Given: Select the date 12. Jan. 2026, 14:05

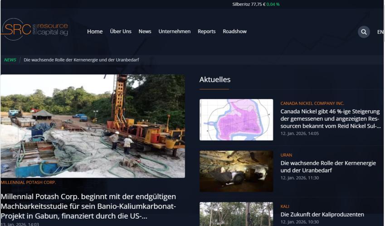Looking at the screenshot, I should pos(300,133).
